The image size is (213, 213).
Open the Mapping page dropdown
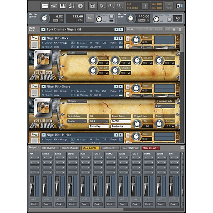pos(77,101)
